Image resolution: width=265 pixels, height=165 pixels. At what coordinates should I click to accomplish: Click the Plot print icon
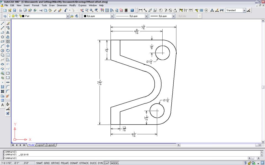click(x=20, y=10)
